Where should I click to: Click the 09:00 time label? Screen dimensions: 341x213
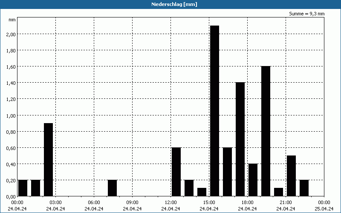(132, 203)
